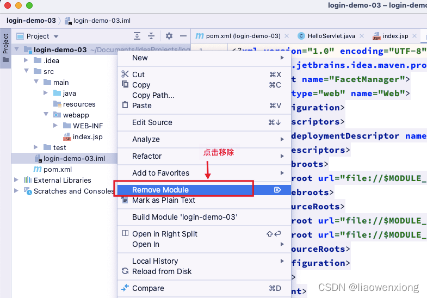Viewport: 427px width, 298px height.
Task: Click Remove Module in context menu
Action: (x=204, y=190)
